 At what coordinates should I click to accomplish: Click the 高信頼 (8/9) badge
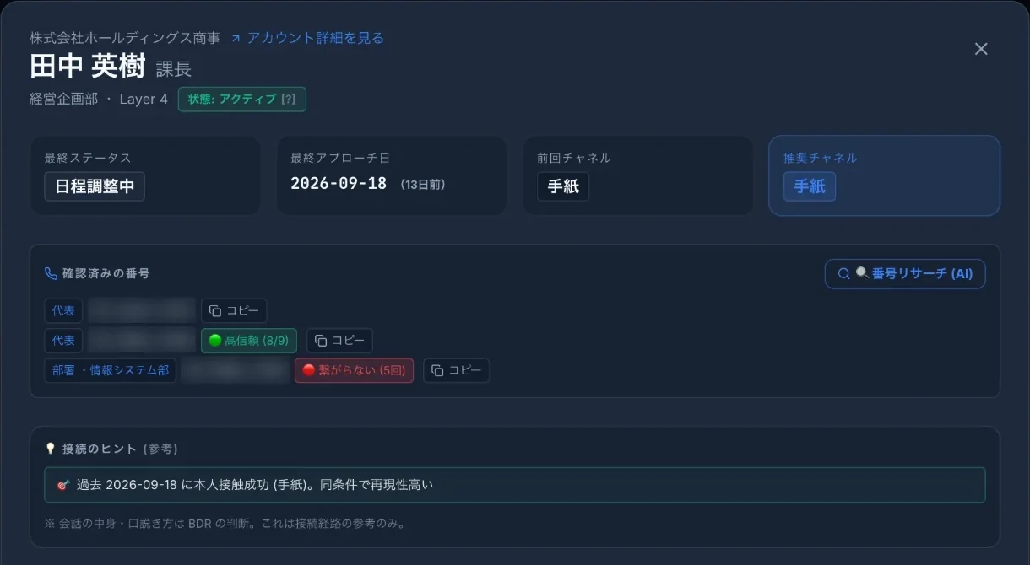click(x=249, y=340)
